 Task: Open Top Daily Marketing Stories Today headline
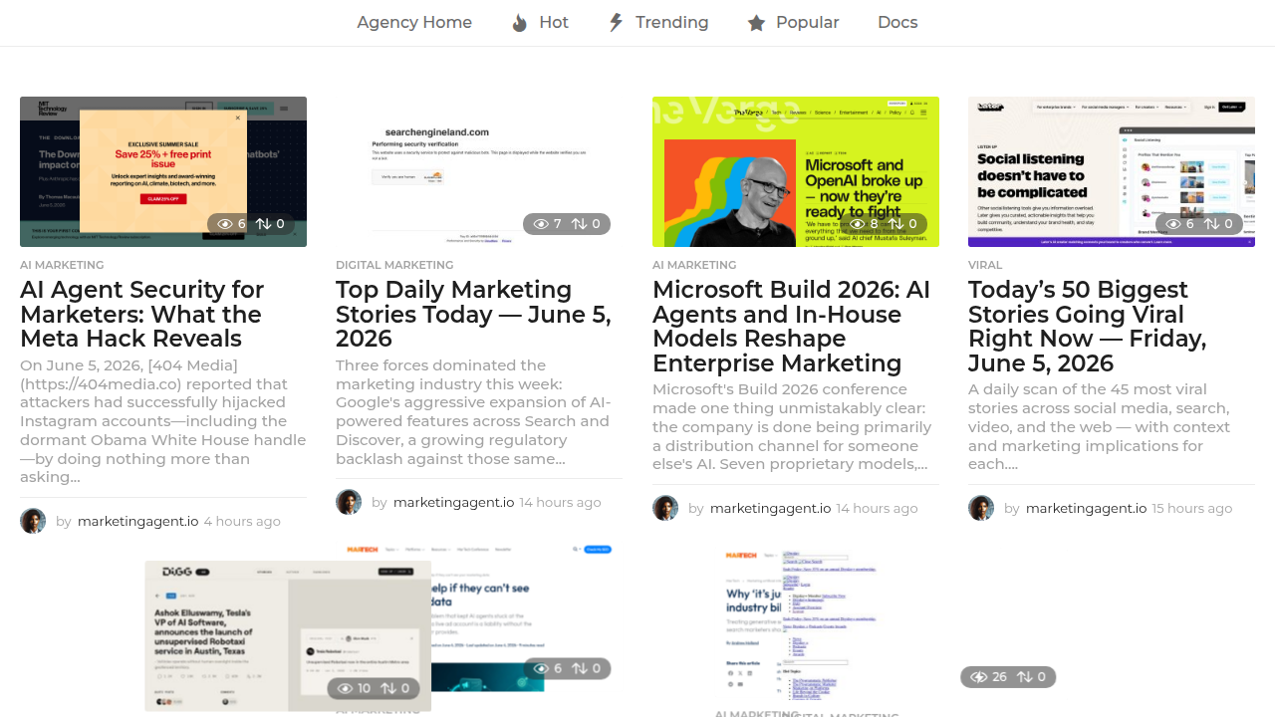[x=473, y=314]
